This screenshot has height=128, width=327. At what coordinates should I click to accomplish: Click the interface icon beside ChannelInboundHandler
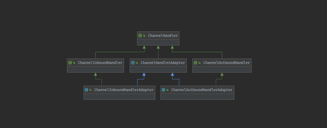point(70,63)
